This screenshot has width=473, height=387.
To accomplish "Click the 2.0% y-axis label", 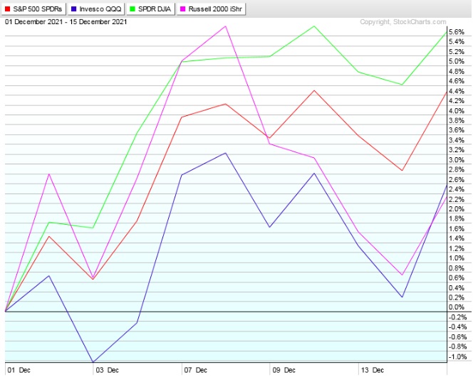I will pyautogui.click(x=457, y=209).
